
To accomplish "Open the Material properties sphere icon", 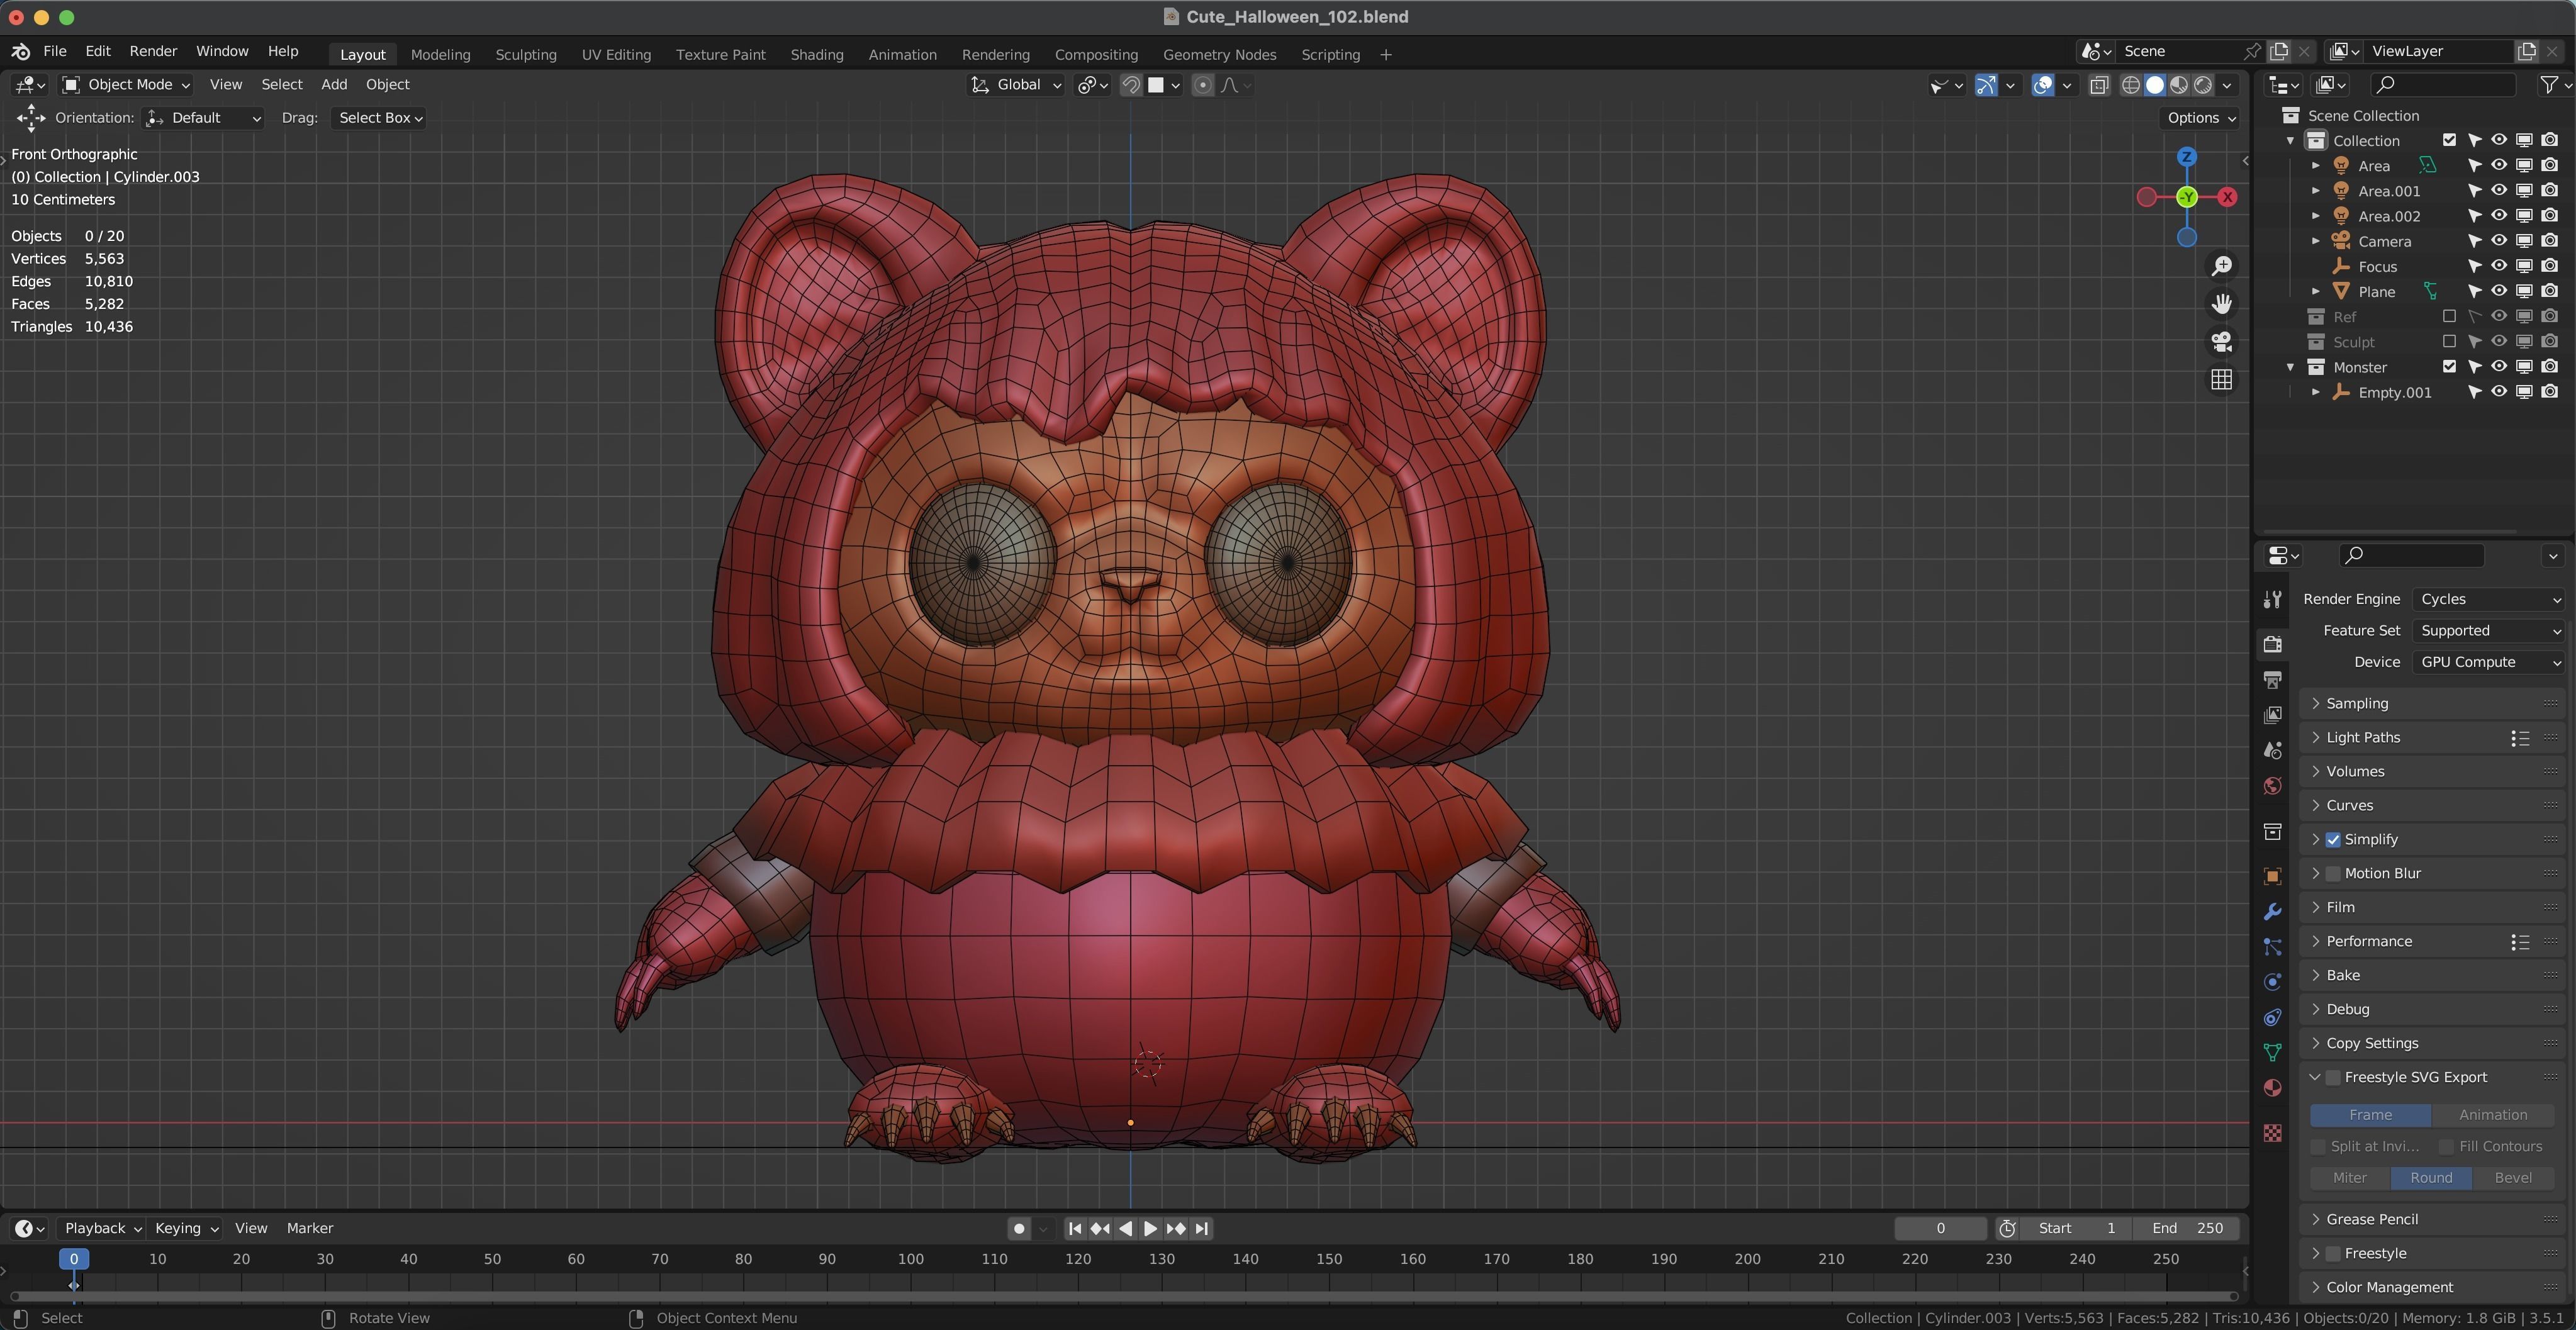I will 2272,1088.
